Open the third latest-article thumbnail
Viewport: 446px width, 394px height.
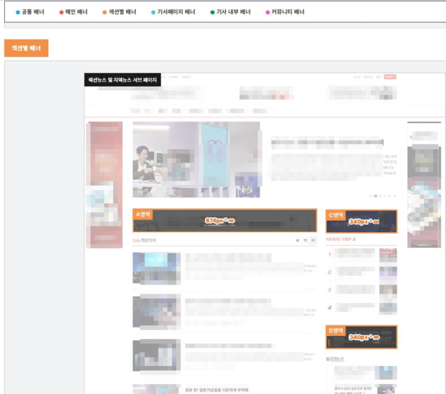(x=157, y=355)
